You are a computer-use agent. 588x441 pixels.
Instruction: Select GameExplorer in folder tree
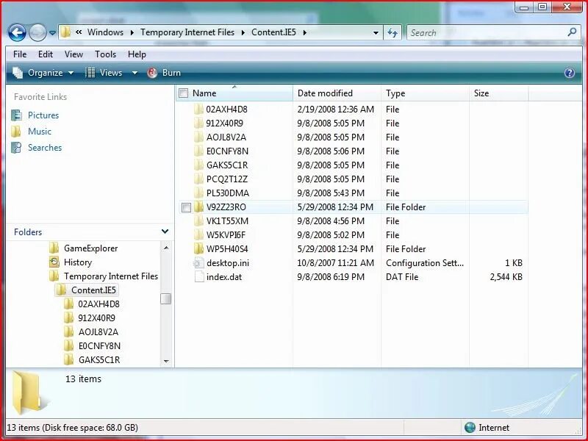(x=90, y=248)
